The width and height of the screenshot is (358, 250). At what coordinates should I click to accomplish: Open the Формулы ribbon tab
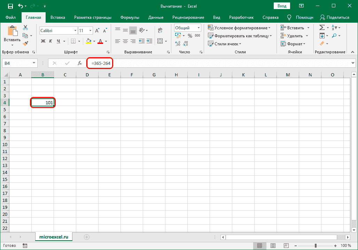(130, 17)
